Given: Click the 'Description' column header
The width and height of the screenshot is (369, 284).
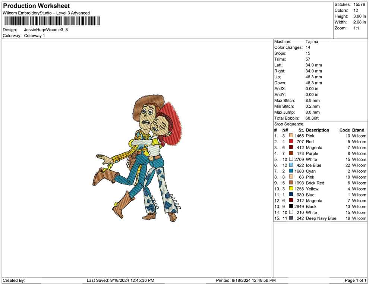Looking at the screenshot, I should coord(318,130).
